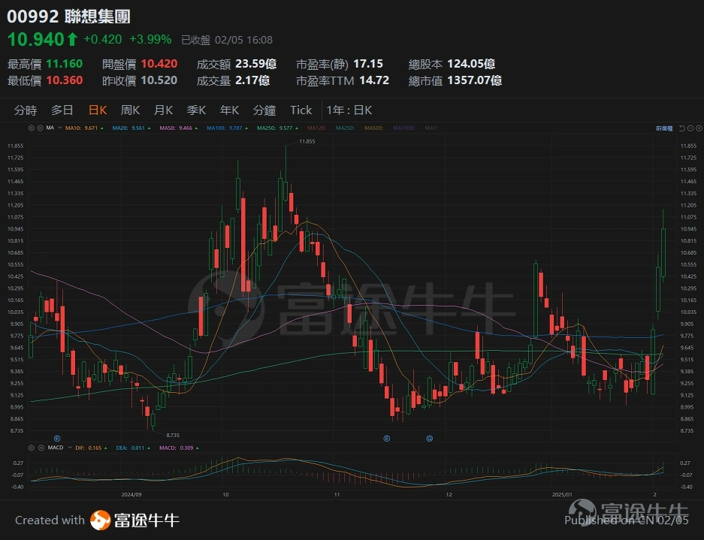Switch to the Tick chart tab
The image size is (704, 540).
tap(301, 110)
